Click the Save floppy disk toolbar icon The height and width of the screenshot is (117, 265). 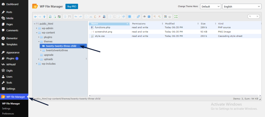tap(59, 17)
